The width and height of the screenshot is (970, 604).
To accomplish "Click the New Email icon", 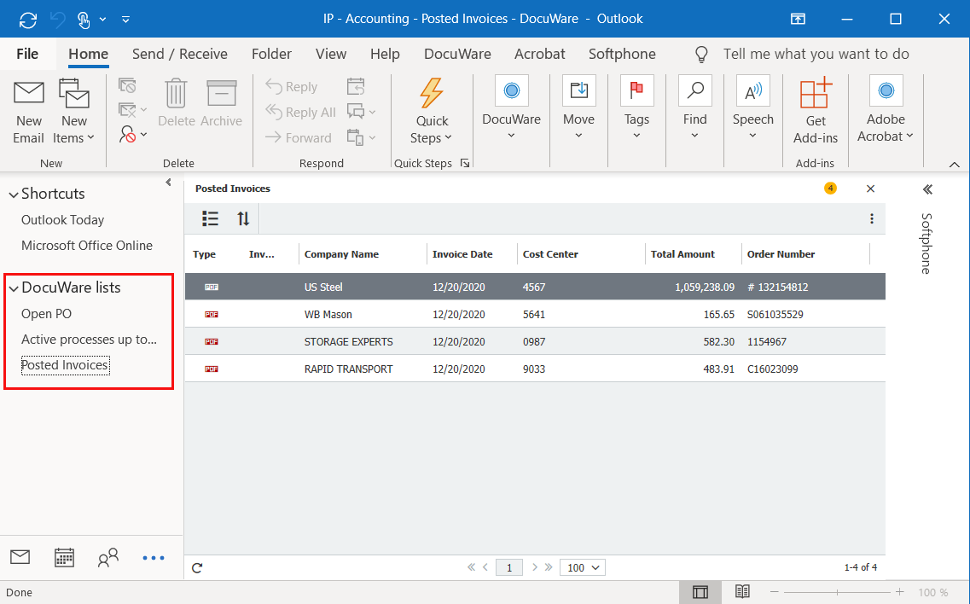I will tap(28, 94).
